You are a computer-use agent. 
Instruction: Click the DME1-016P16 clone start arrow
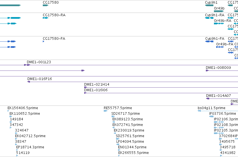click(x=29, y=82)
